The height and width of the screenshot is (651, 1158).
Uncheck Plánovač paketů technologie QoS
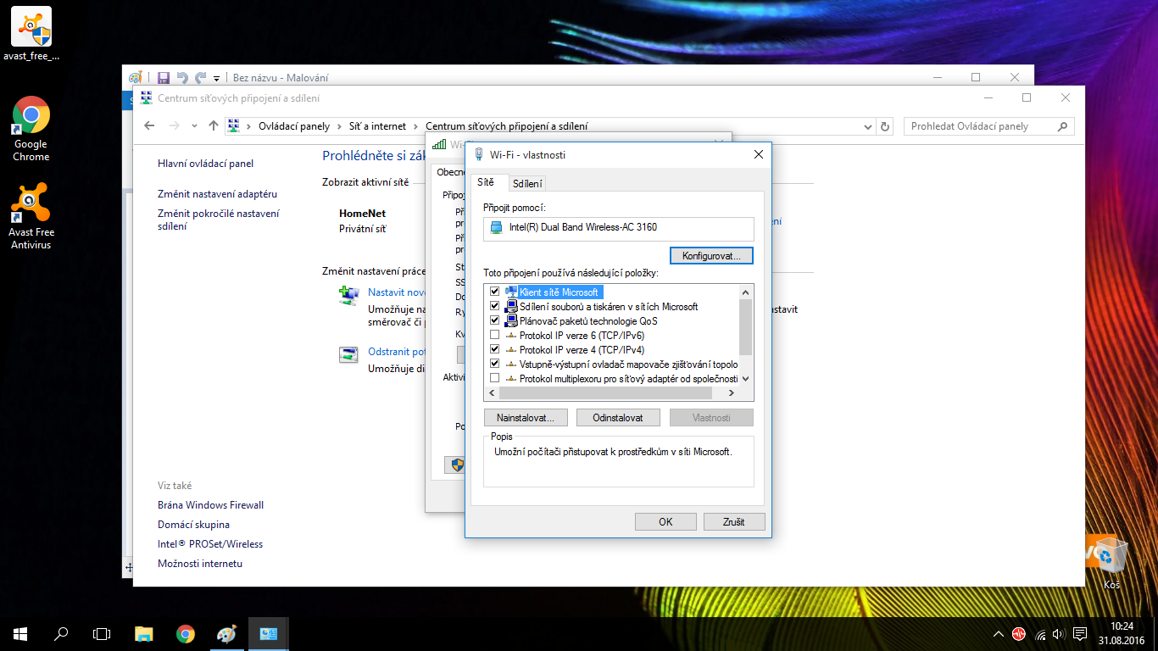(x=495, y=320)
